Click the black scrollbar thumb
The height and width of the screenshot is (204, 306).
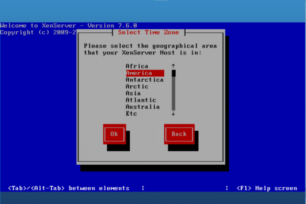174,73
